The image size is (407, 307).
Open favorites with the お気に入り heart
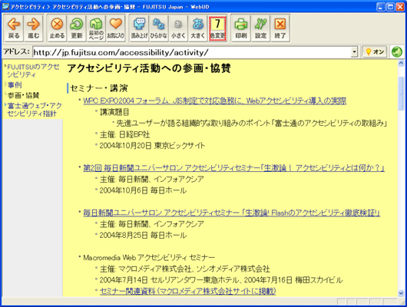pos(116,28)
